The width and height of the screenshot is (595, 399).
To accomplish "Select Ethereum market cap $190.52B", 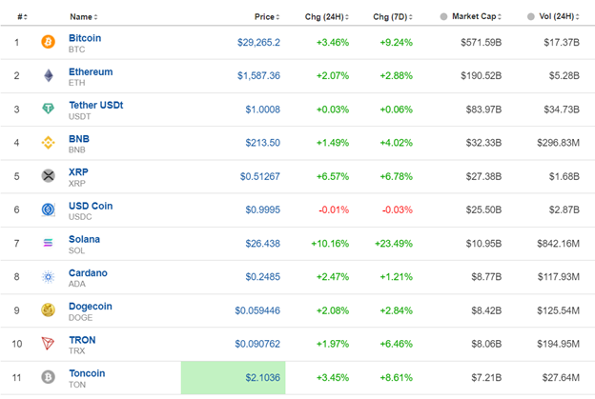I will pos(482,75).
